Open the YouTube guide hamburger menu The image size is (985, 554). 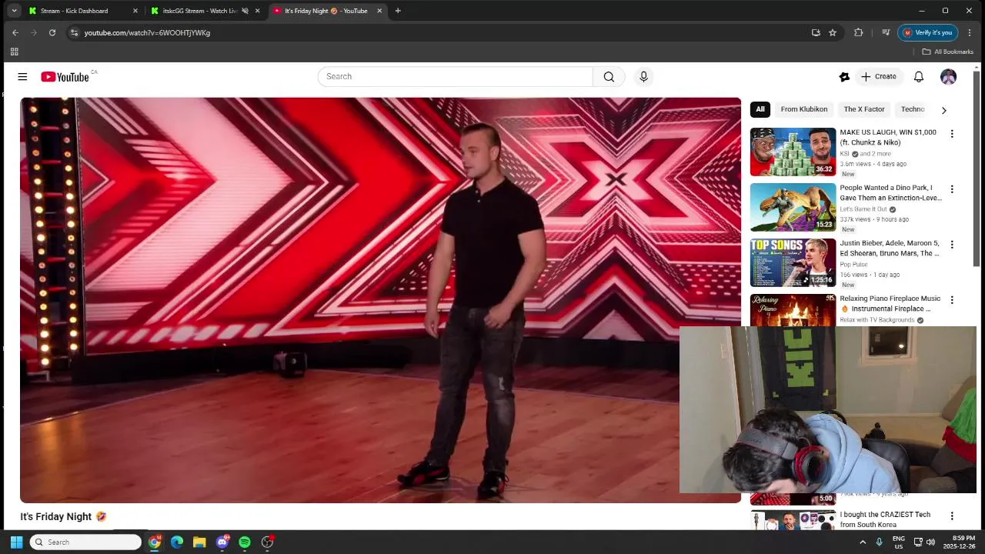(22, 77)
